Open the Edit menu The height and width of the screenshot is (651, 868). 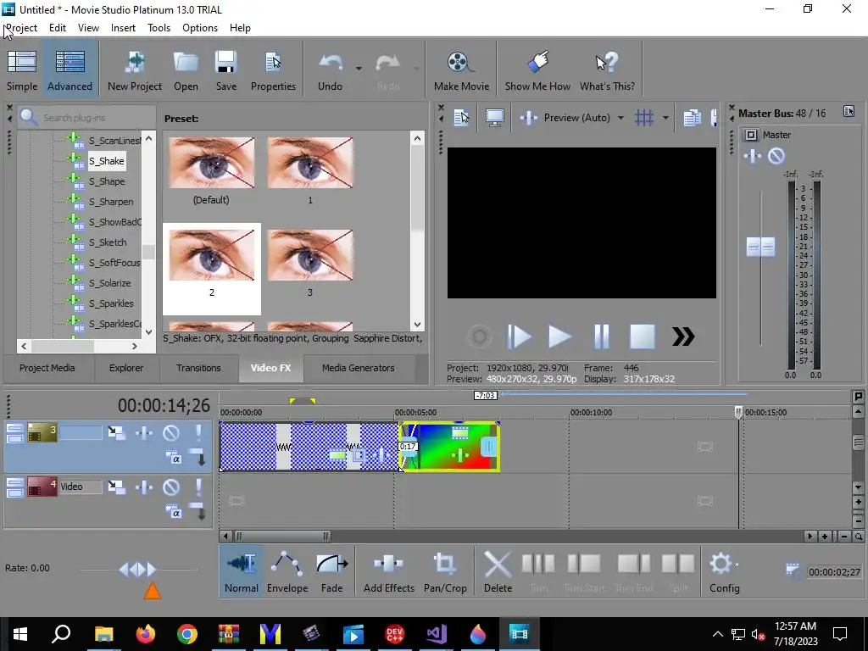[x=58, y=28]
